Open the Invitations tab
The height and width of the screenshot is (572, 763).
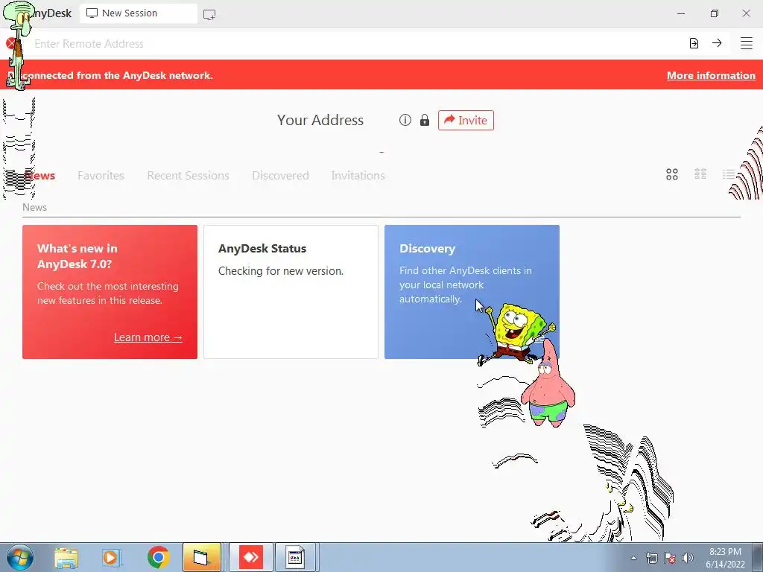pyautogui.click(x=358, y=176)
